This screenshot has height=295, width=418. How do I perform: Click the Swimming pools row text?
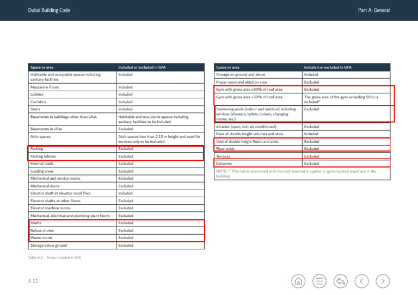pyautogui.click(x=256, y=114)
